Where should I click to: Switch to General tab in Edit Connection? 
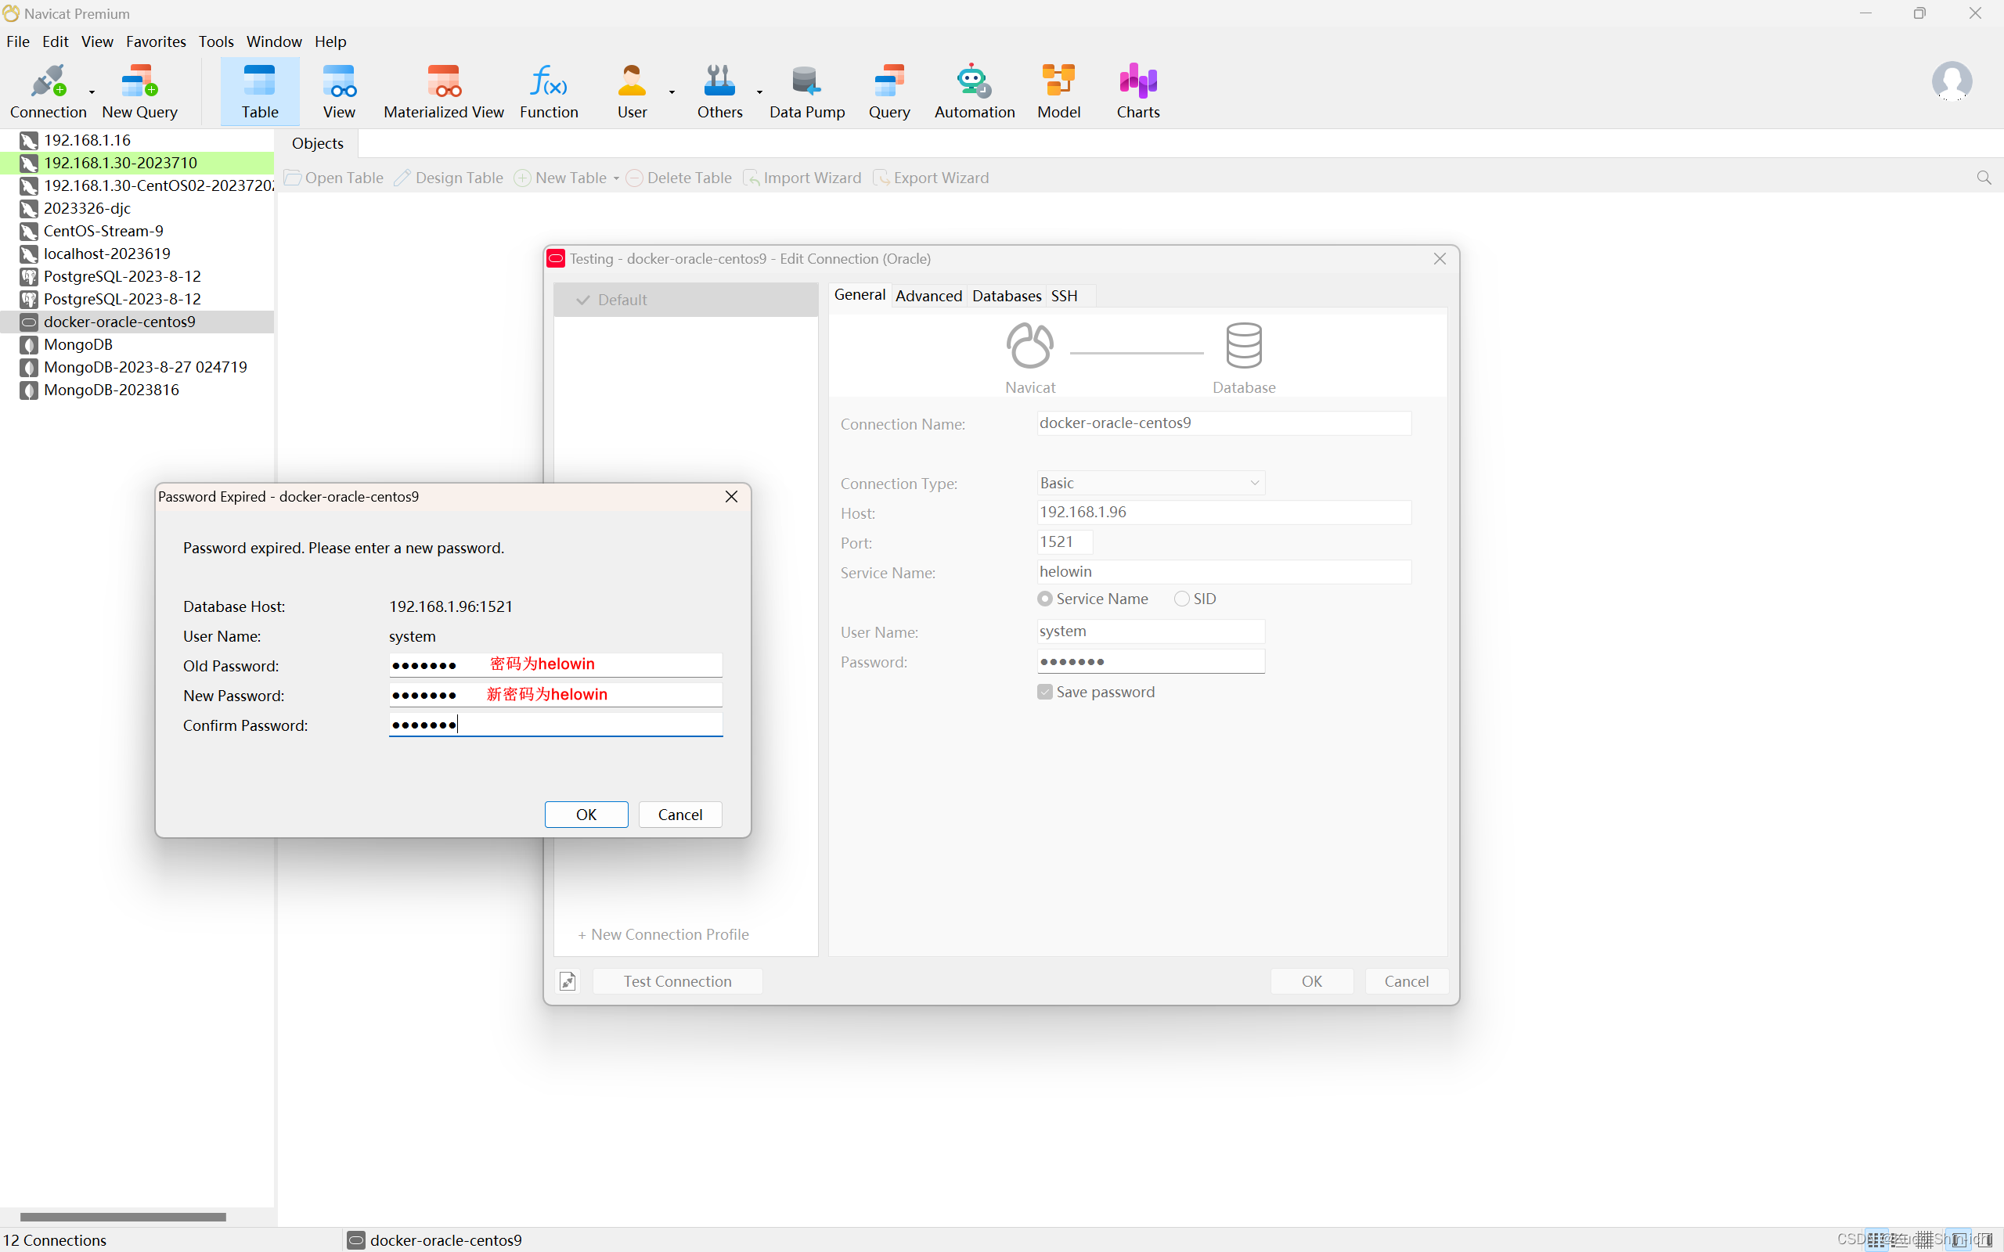coord(860,295)
